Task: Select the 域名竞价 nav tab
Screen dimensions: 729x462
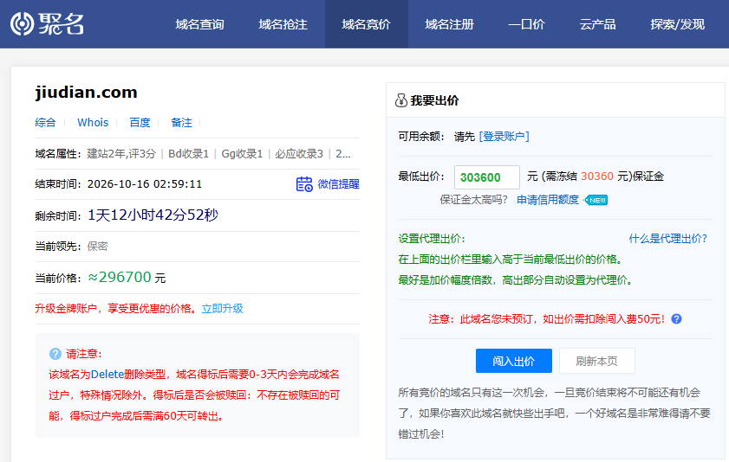Action: tap(367, 24)
